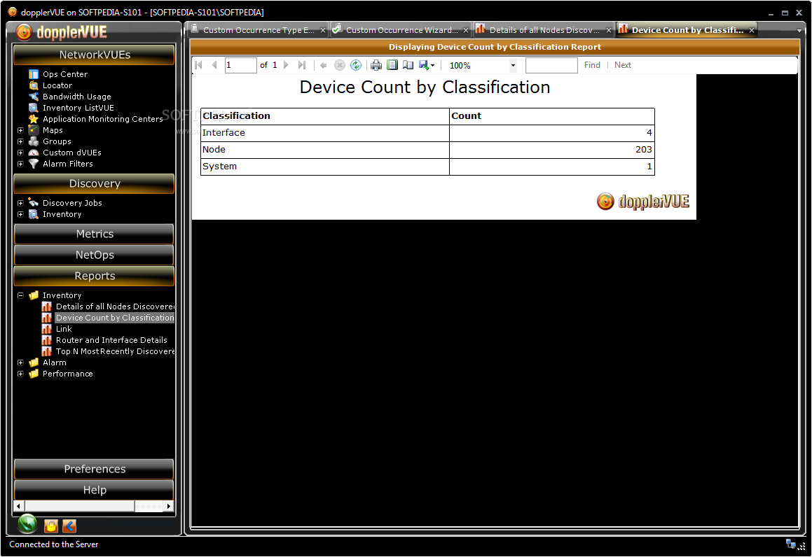Open page setup
Screen dimensions: 812x557
[408, 65]
